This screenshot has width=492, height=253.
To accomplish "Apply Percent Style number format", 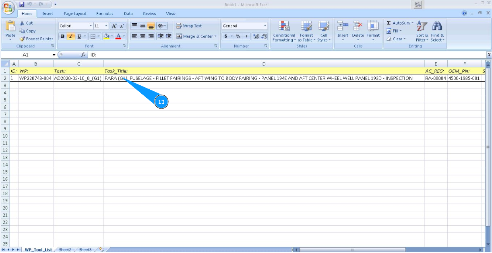I will tap(238, 36).
